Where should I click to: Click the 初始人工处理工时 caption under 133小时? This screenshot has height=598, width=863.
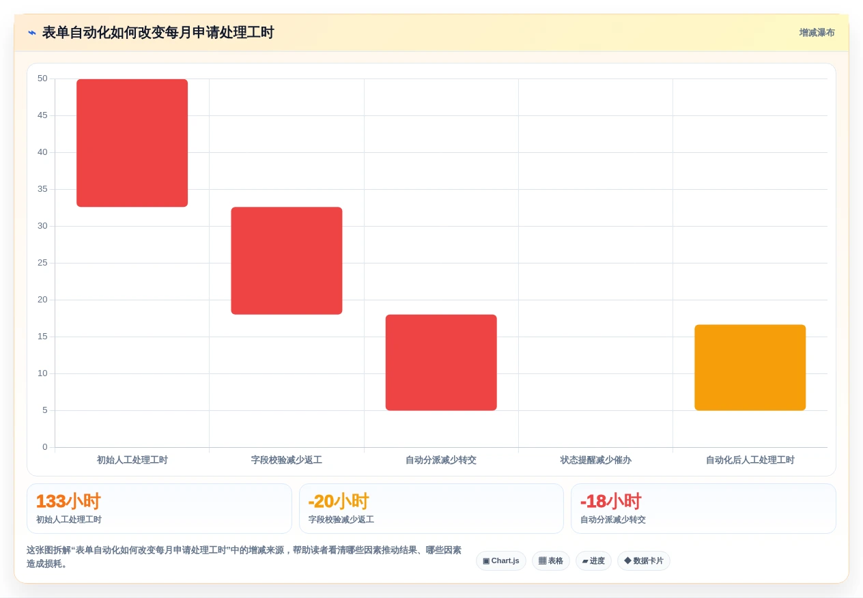pyautogui.click(x=69, y=520)
